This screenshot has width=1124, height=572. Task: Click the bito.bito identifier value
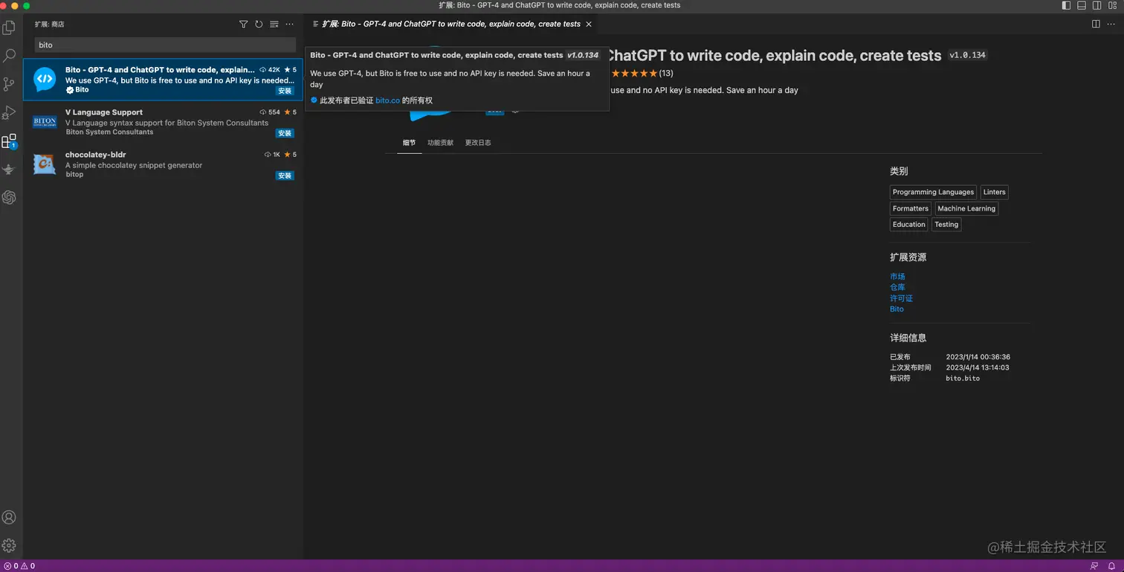pyautogui.click(x=963, y=379)
